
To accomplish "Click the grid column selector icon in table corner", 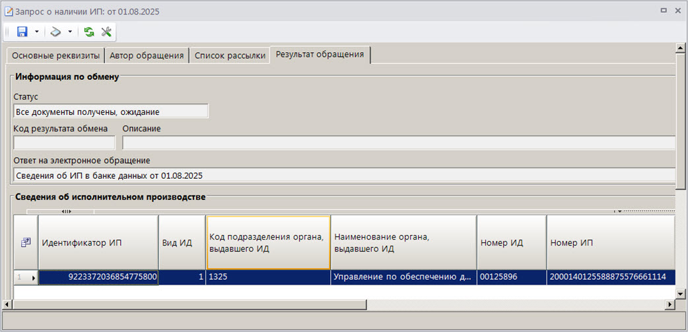I will 26,243.
